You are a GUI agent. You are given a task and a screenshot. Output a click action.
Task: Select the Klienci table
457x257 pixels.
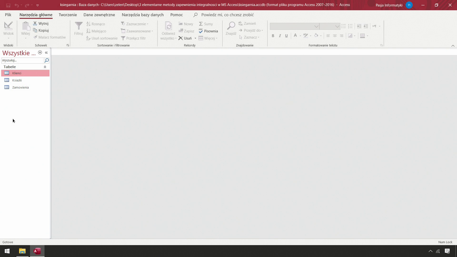(17, 73)
